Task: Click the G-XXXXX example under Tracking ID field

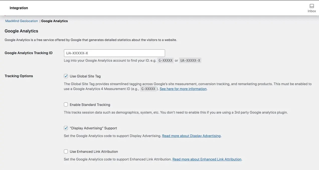Action: (x=166, y=60)
